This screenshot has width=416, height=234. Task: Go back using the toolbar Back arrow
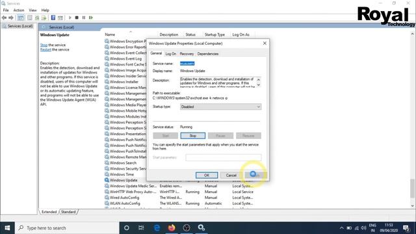click(x=4, y=18)
